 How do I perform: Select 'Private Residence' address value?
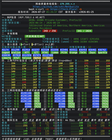[x=40, y=28]
